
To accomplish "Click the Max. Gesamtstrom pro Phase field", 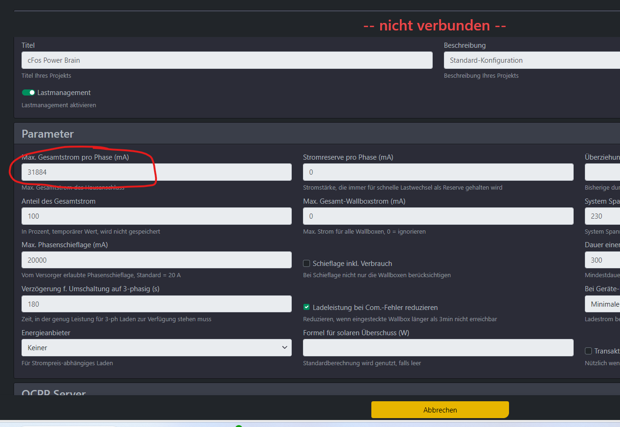I will point(156,172).
